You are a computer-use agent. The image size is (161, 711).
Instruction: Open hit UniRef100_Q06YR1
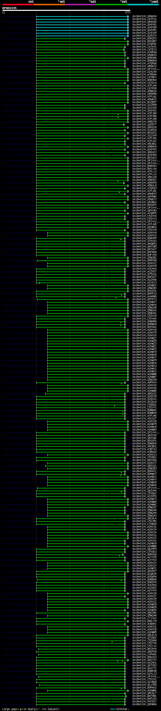pos(144,24)
